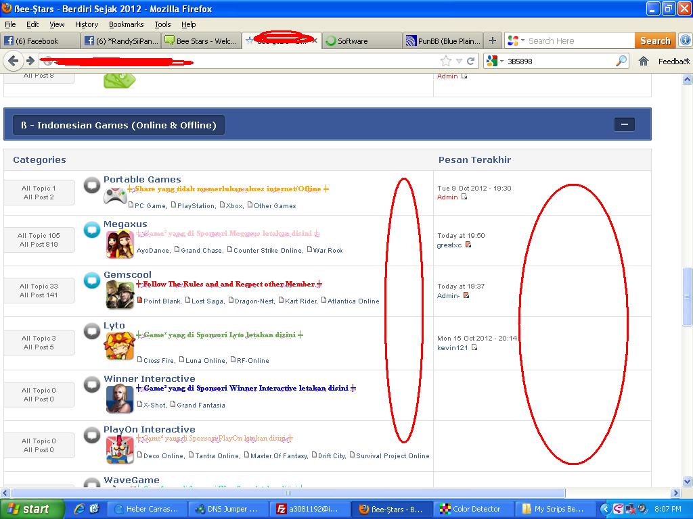
Task: View last post icon beside kevin121
Action: 474,347
